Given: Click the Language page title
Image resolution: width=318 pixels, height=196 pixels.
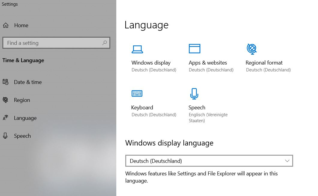Looking at the screenshot, I should coord(146,25).
